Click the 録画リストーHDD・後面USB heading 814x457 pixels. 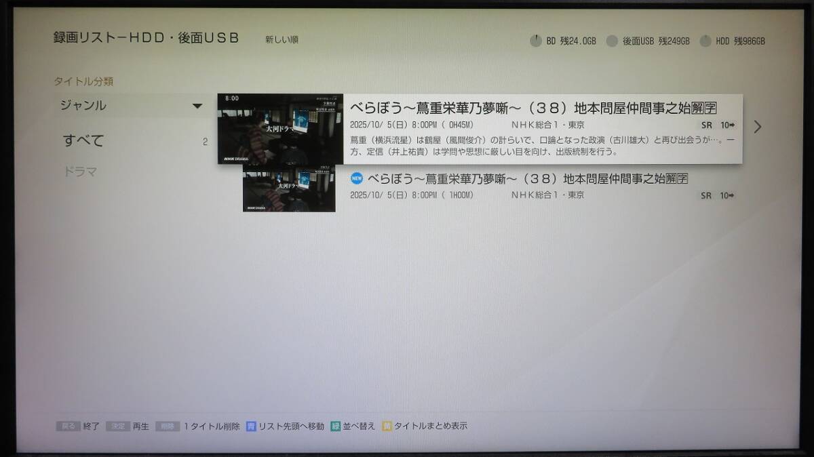click(x=147, y=38)
